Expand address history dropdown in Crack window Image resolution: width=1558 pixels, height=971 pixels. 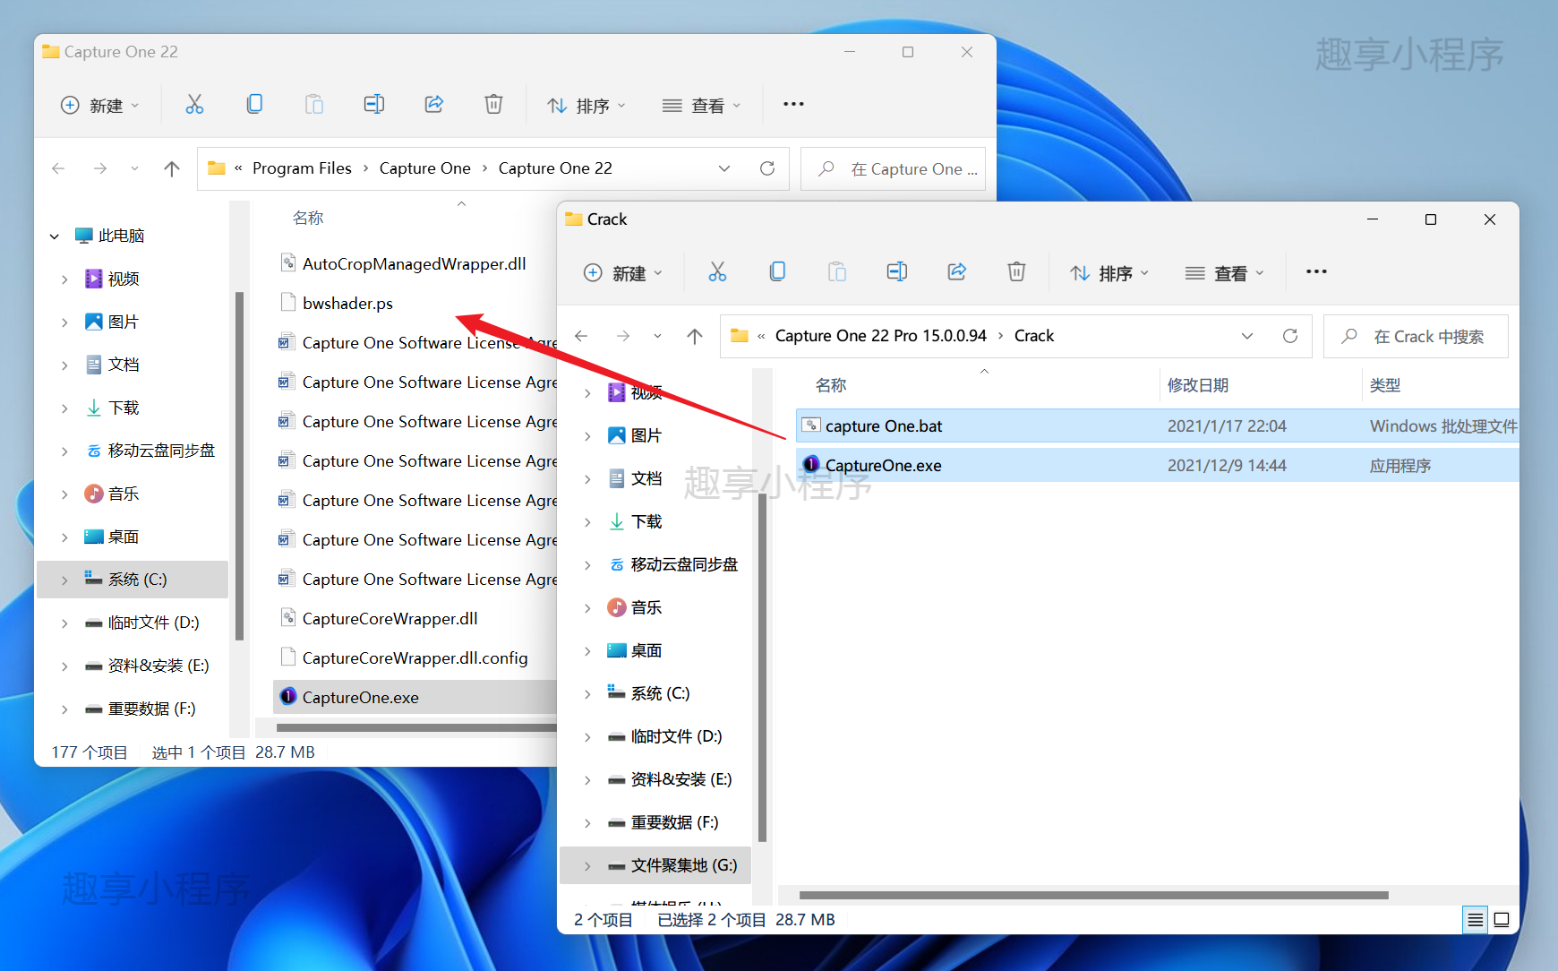tap(1247, 336)
